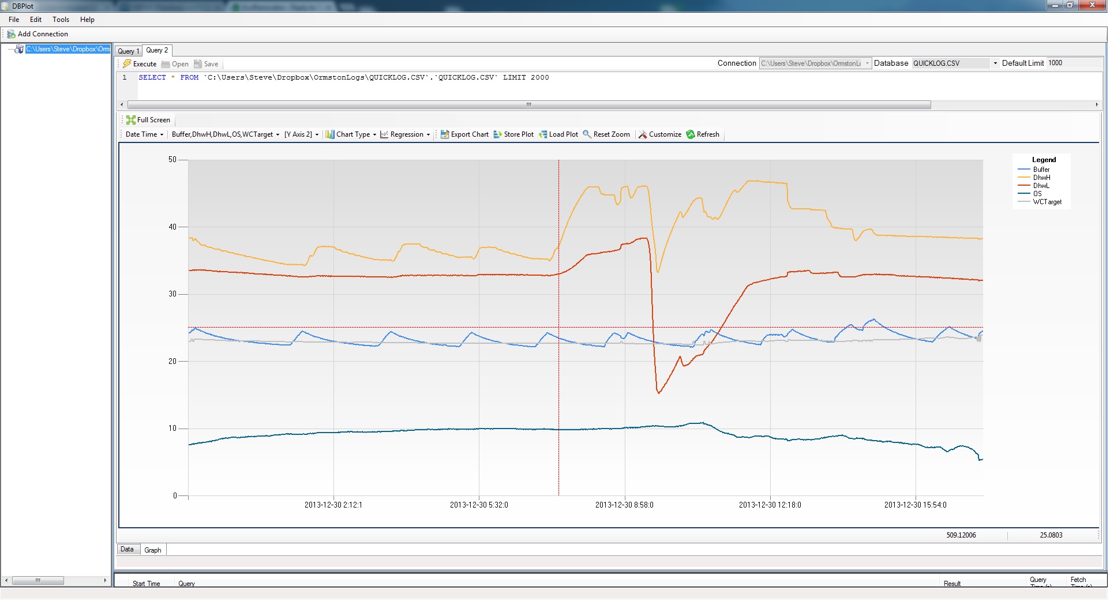Click the Query column header in log

[x=186, y=584]
